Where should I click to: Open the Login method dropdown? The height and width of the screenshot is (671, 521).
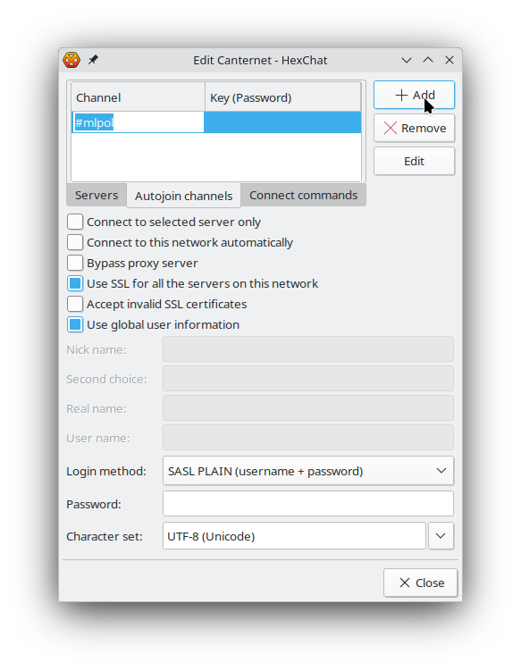click(x=308, y=471)
